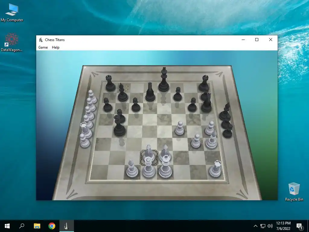The width and height of the screenshot is (309, 232).
Task: Select the My Computer desktop icon
Action: pos(12,13)
